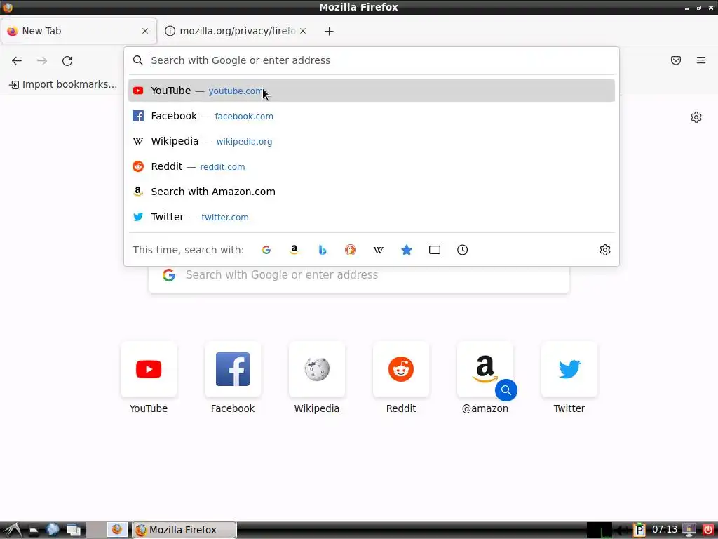Select Wikipedia suggestion in address dropdown
Image resolution: width=718 pixels, height=539 pixels.
coord(372,141)
